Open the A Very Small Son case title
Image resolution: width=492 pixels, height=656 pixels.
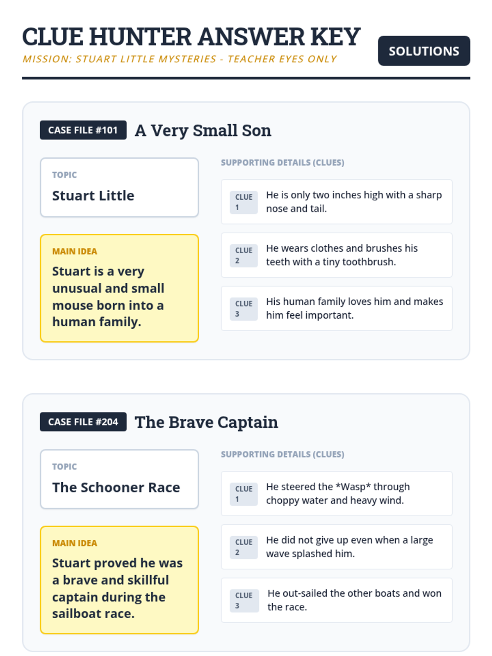pos(203,130)
